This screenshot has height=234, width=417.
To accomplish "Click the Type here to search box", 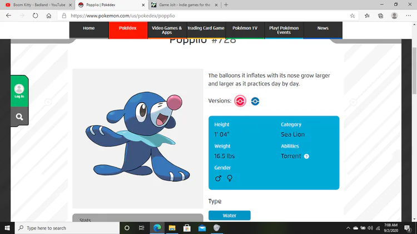I will [67, 228].
